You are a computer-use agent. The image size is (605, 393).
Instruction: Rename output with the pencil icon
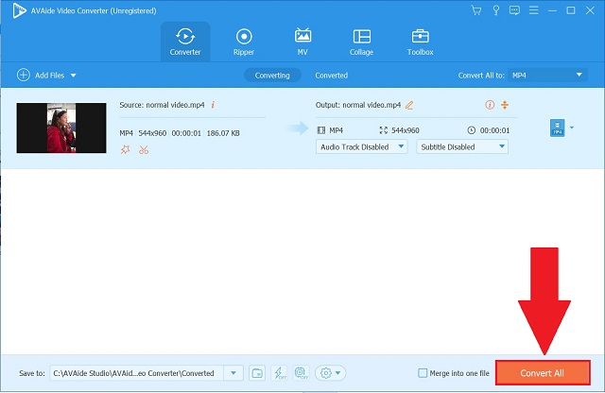[x=409, y=105]
